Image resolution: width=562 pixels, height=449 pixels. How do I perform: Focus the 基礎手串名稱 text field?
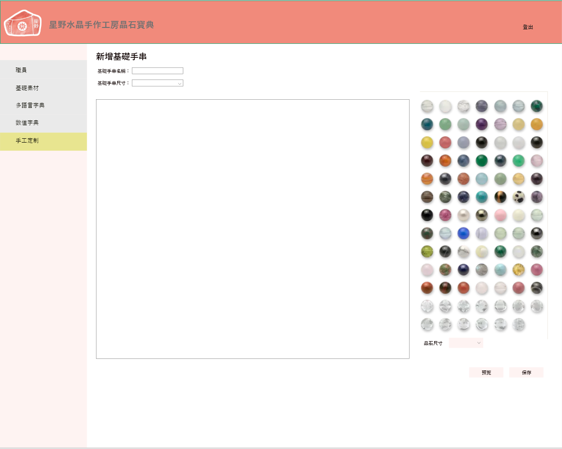click(158, 71)
